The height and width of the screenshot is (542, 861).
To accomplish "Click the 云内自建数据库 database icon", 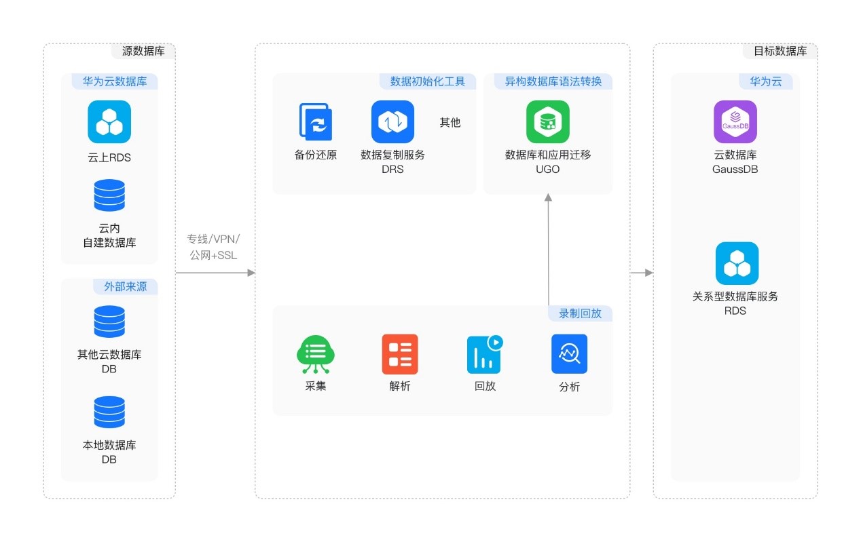I will tap(109, 195).
